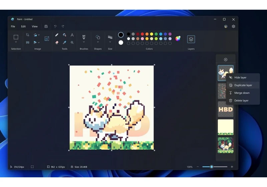Select the cream background layer thumbnail
This screenshot has width=267, height=187.
click(x=226, y=127)
